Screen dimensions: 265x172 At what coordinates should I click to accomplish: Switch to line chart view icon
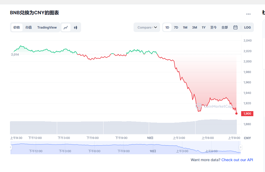[x=66, y=28]
